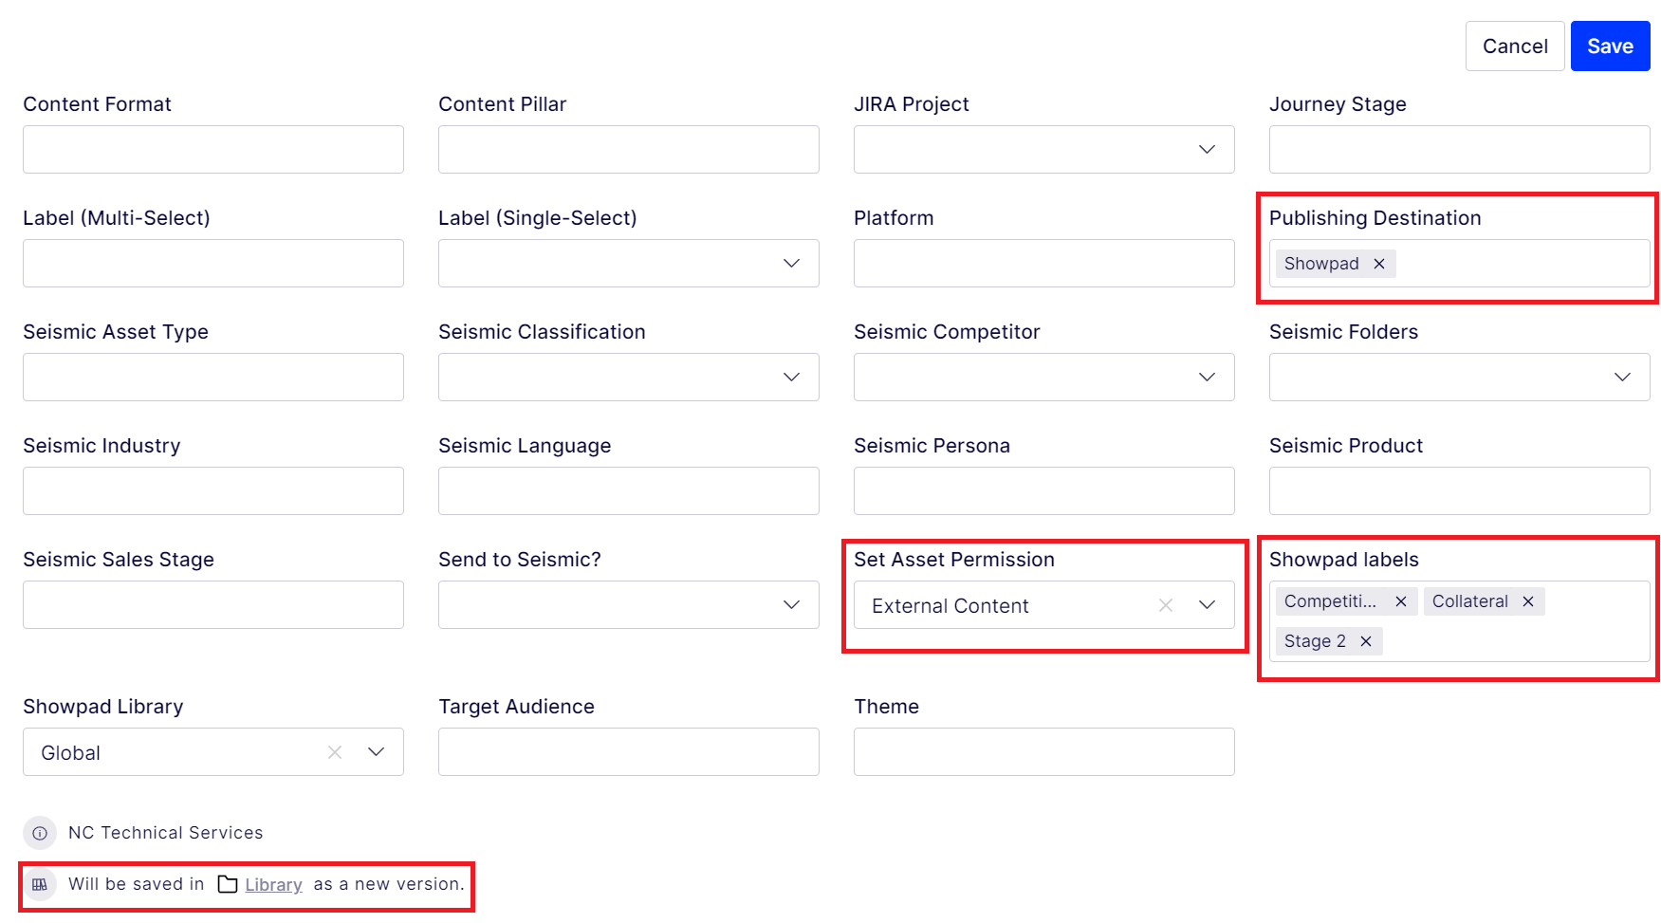Click into the Content Format field
The width and height of the screenshot is (1661, 923).
coord(213,150)
